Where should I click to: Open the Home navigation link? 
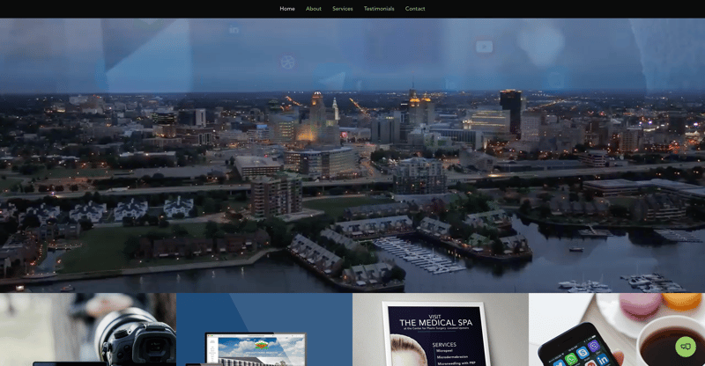pyautogui.click(x=287, y=9)
